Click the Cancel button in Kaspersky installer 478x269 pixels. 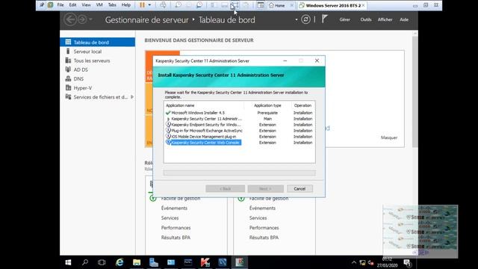point(299,189)
